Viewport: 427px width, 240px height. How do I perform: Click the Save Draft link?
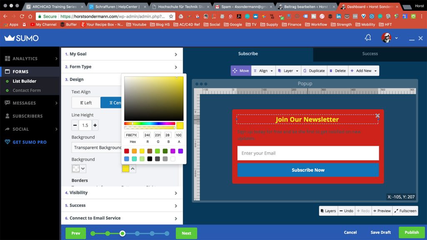pyautogui.click(x=380, y=232)
